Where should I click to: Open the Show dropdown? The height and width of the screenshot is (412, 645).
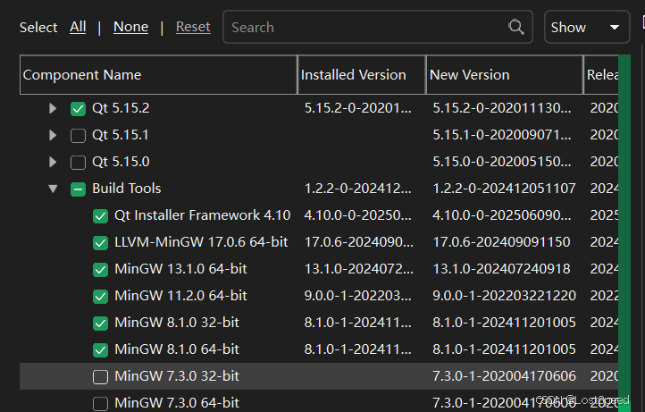[x=587, y=27]
